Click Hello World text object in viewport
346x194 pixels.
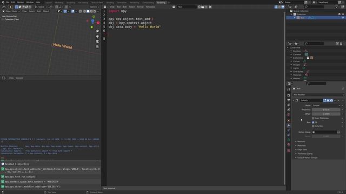click(x=62, y=46)
